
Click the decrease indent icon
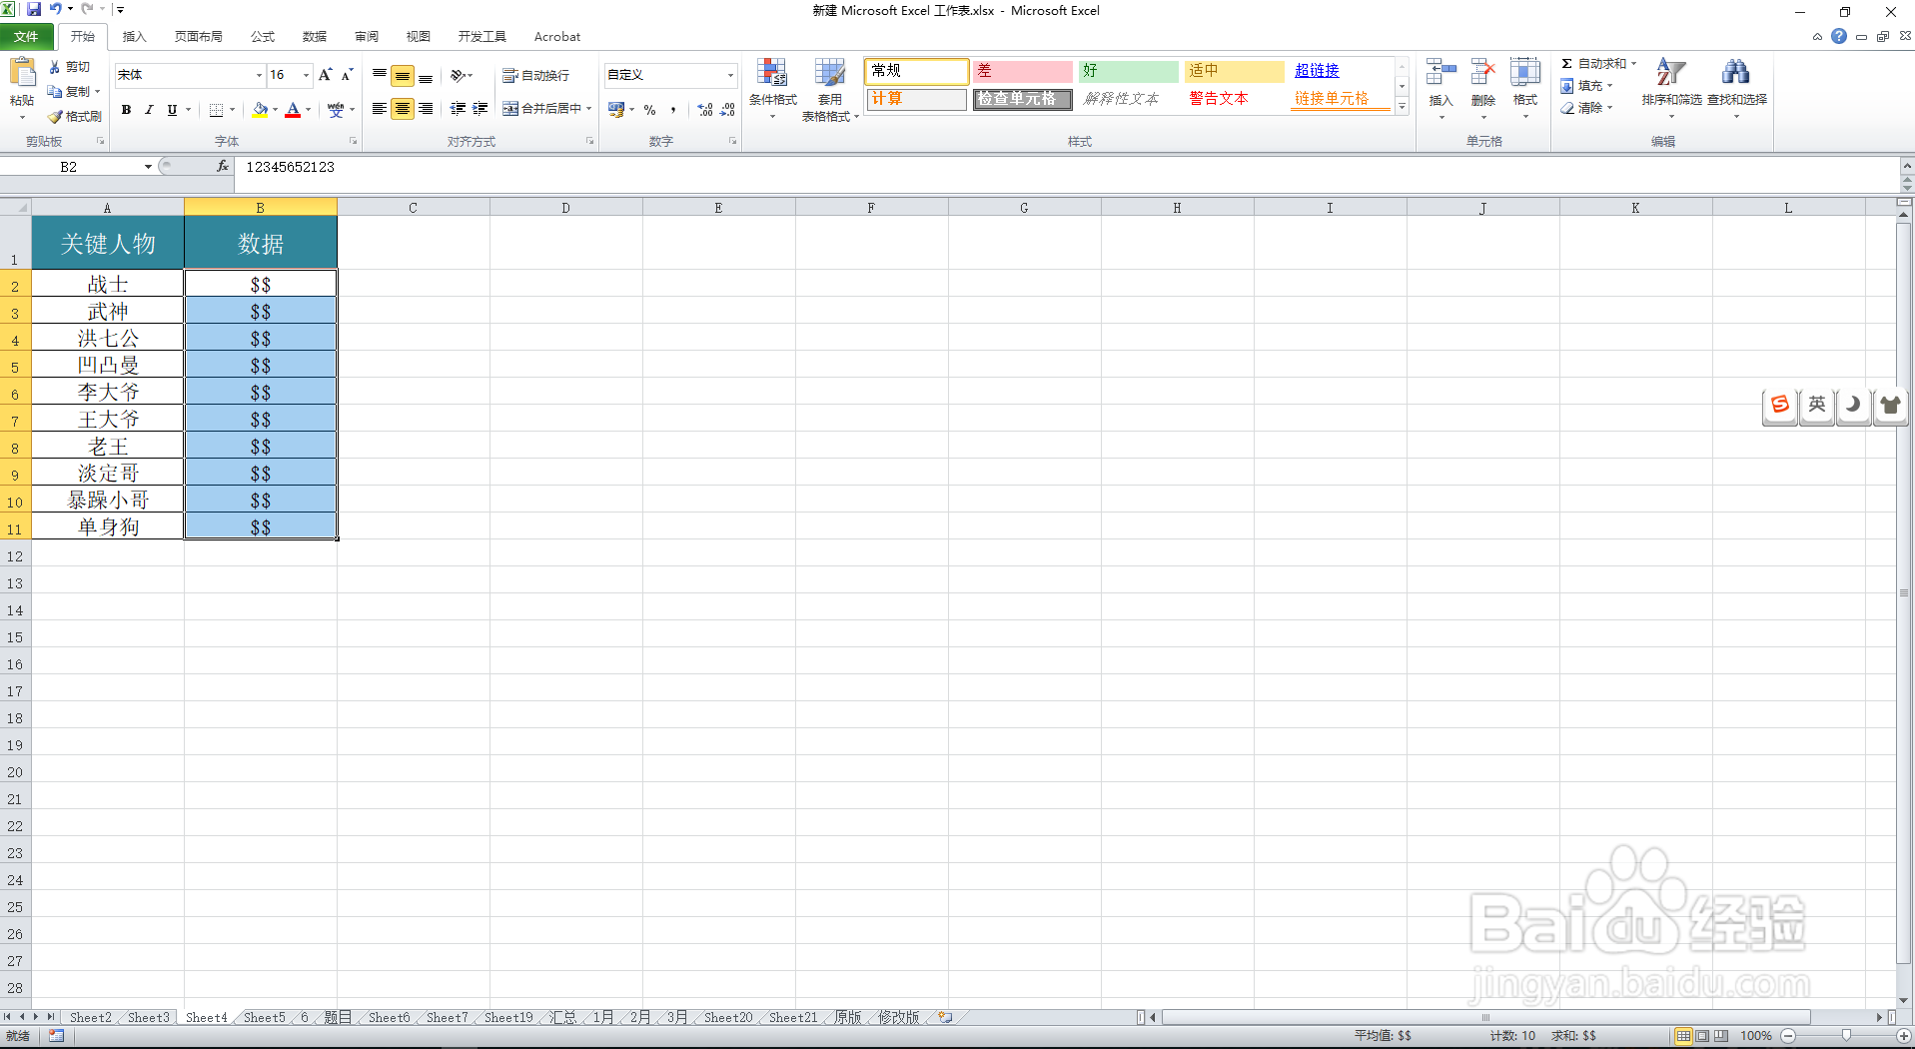click(458, 108)
